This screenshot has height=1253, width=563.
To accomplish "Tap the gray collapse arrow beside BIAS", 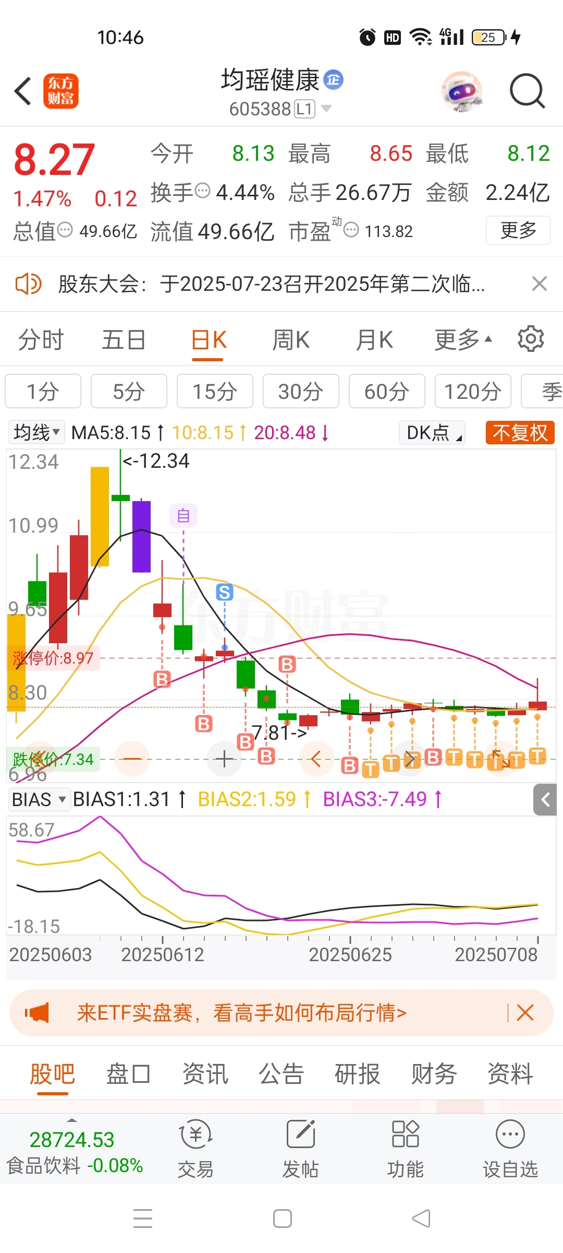I will (545, 799).
